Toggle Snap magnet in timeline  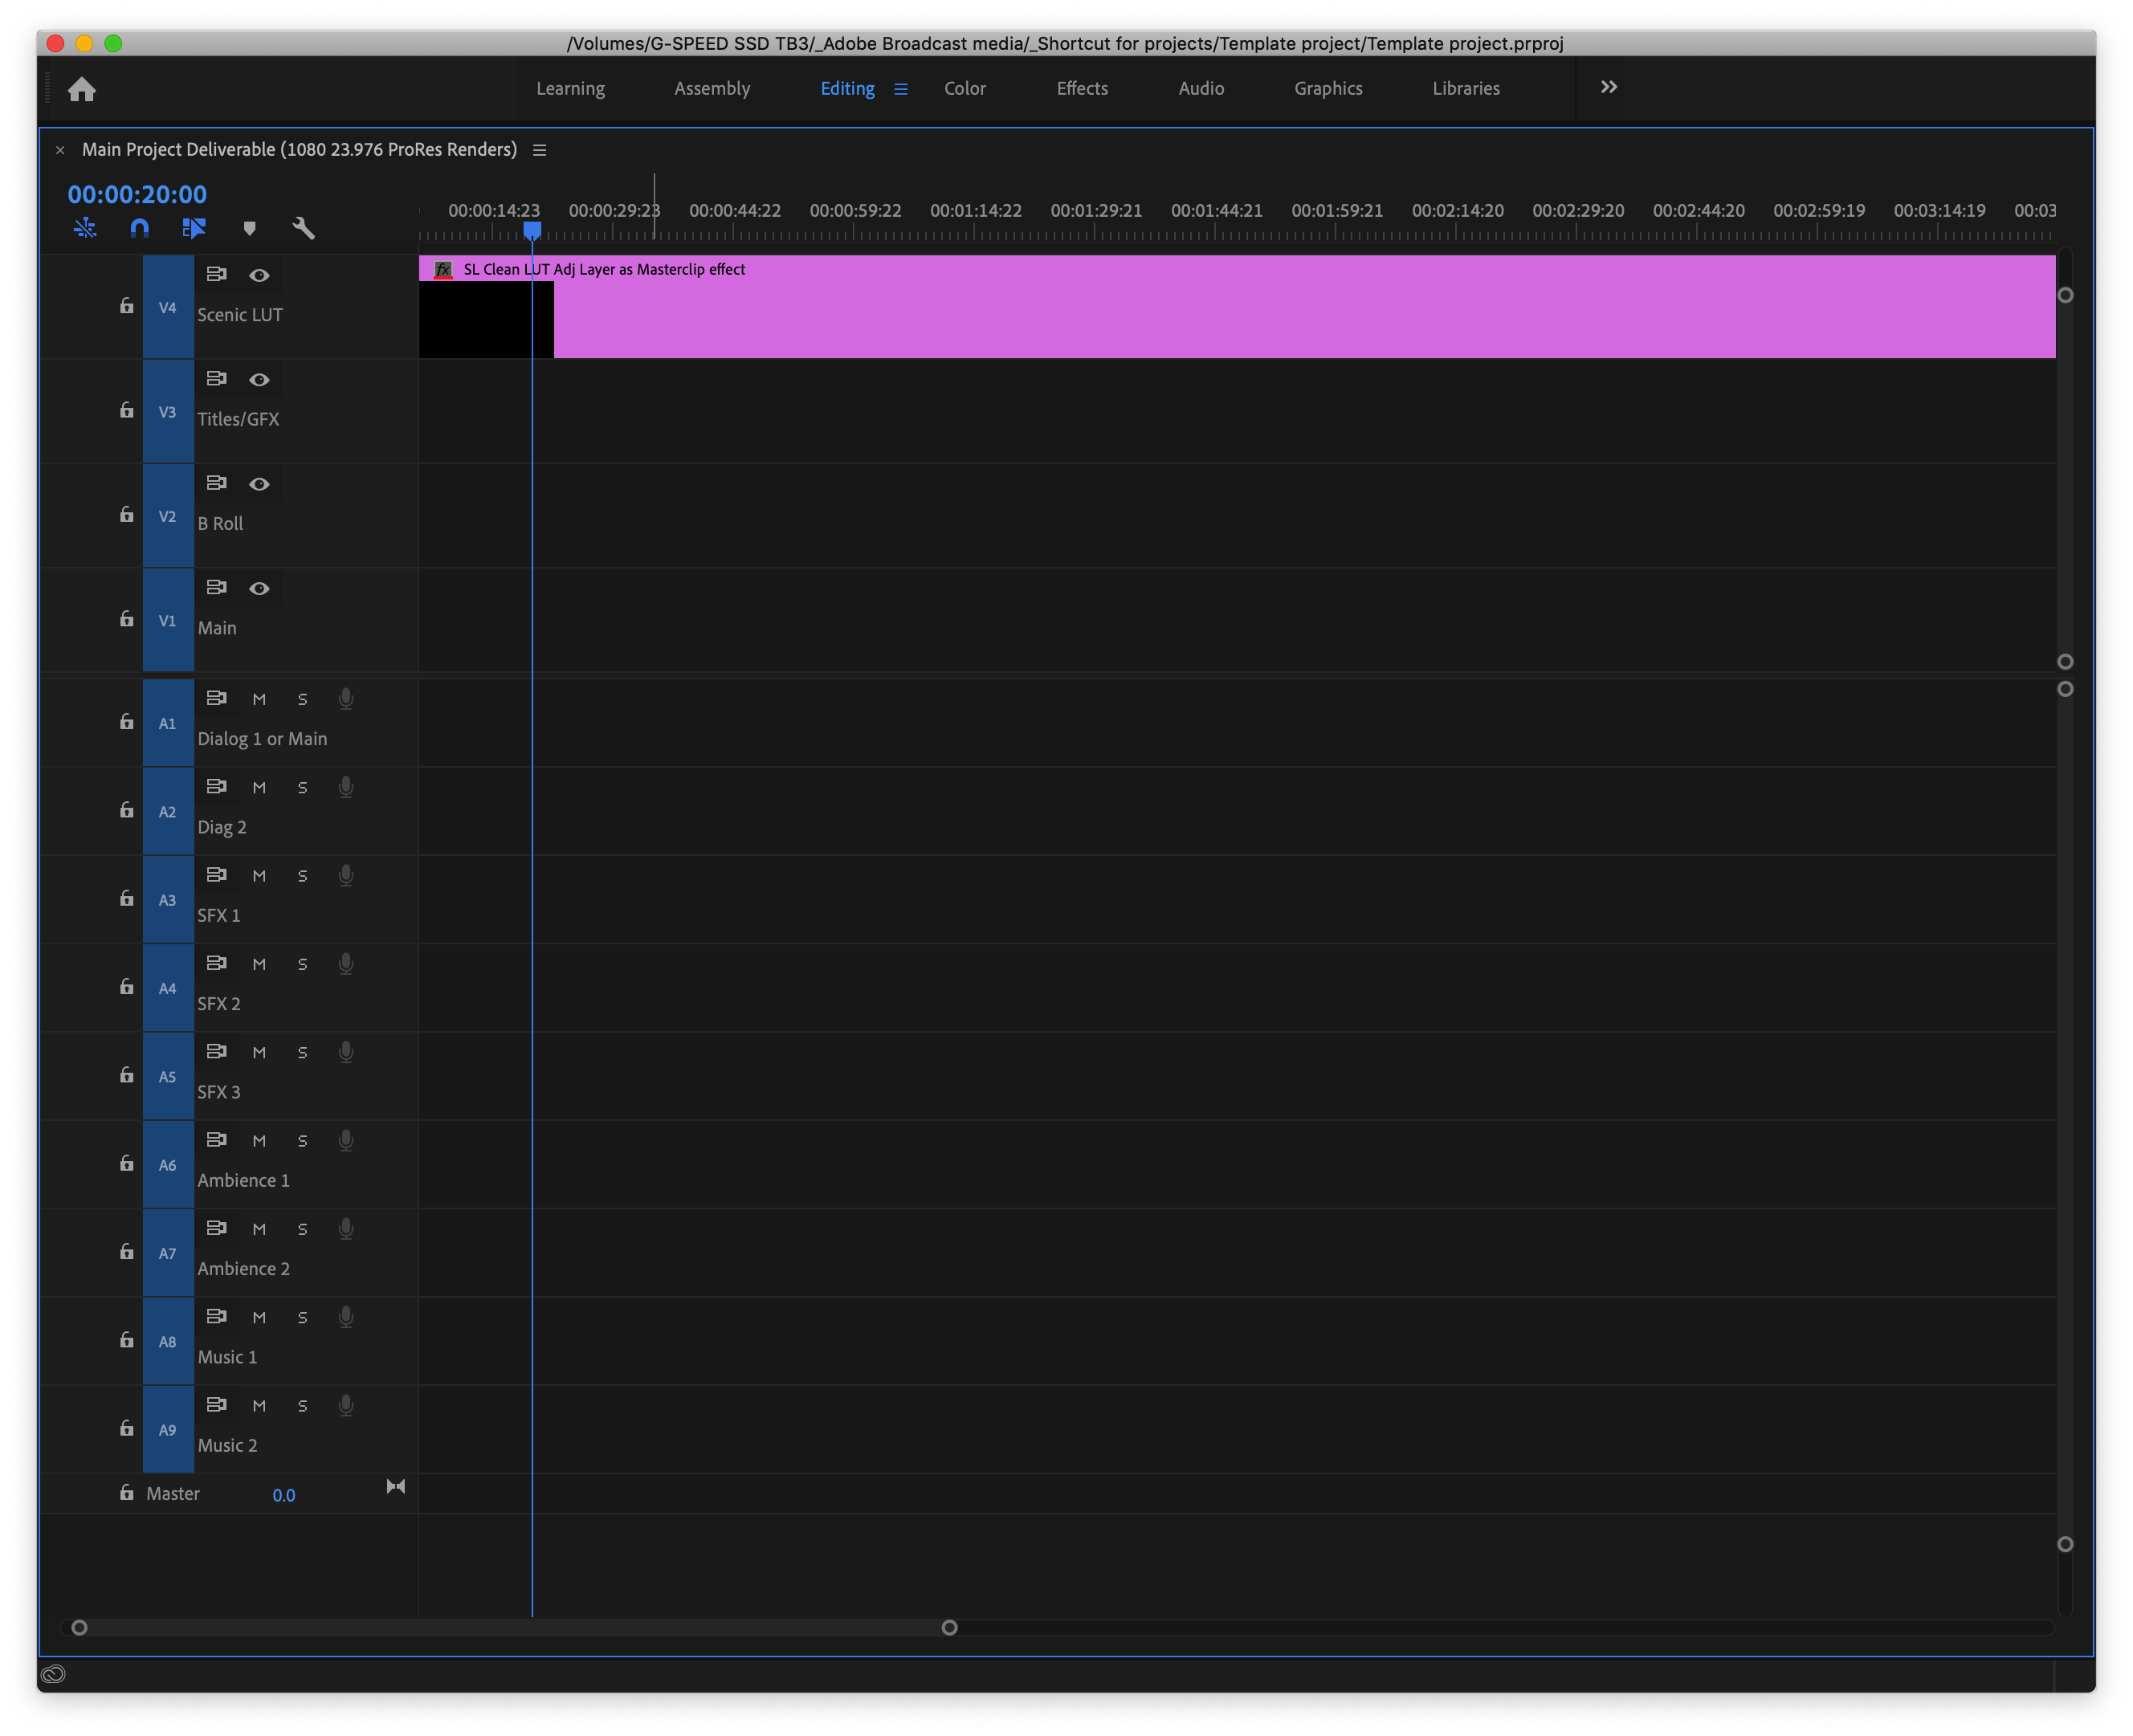pyautogui.click(x=140, y=228)
